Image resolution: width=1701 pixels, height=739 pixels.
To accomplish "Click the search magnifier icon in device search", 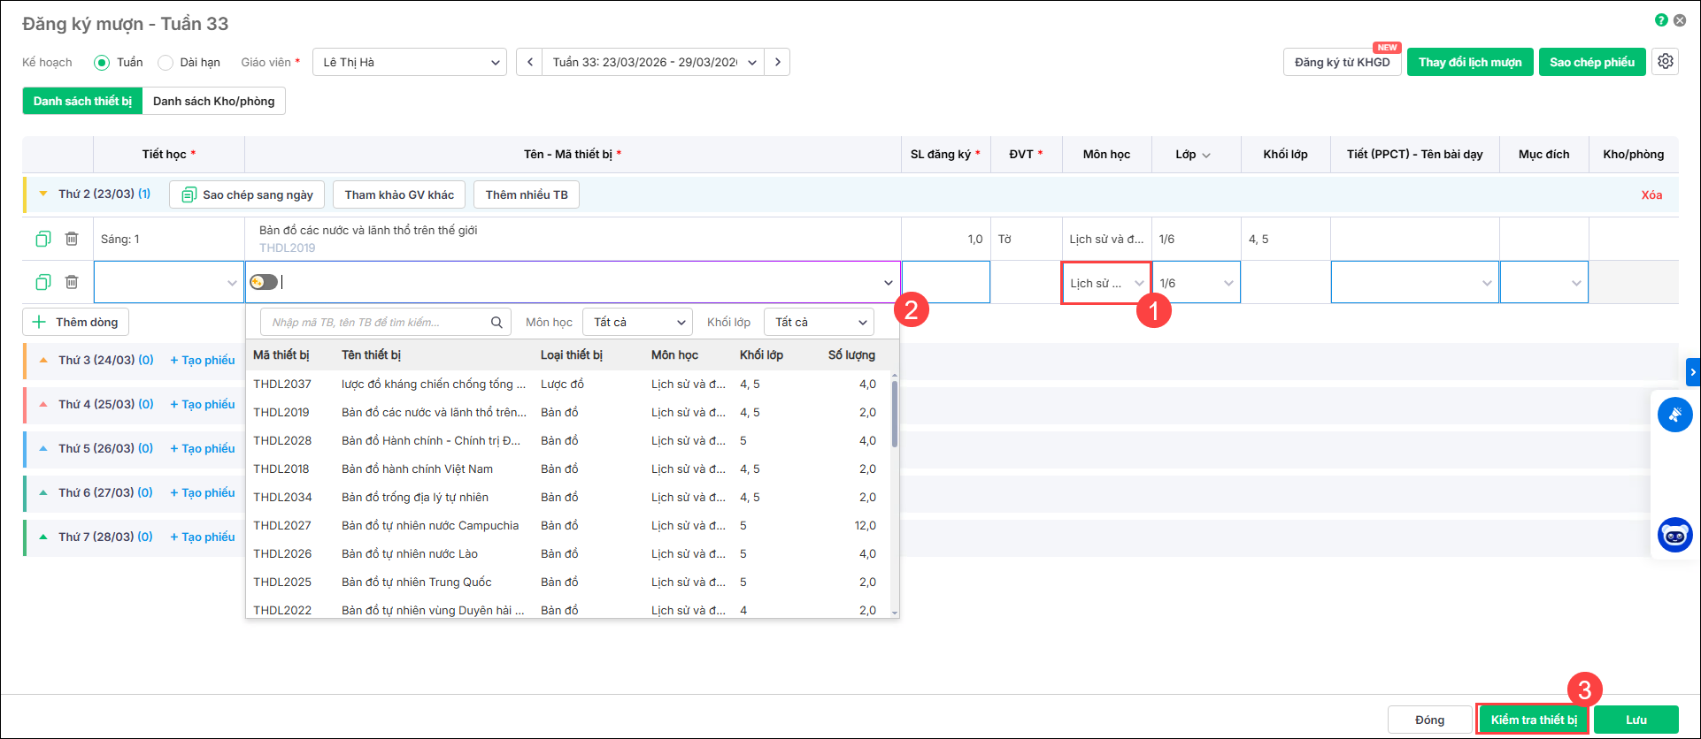I will (x=496, y=323).
